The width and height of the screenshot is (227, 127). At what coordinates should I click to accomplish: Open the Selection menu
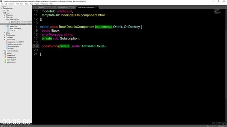pos(11,4)
